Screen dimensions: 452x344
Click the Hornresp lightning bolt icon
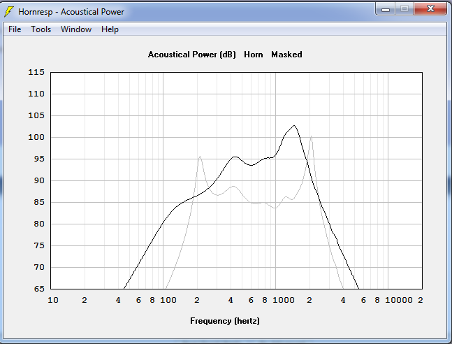click(9, 12)
